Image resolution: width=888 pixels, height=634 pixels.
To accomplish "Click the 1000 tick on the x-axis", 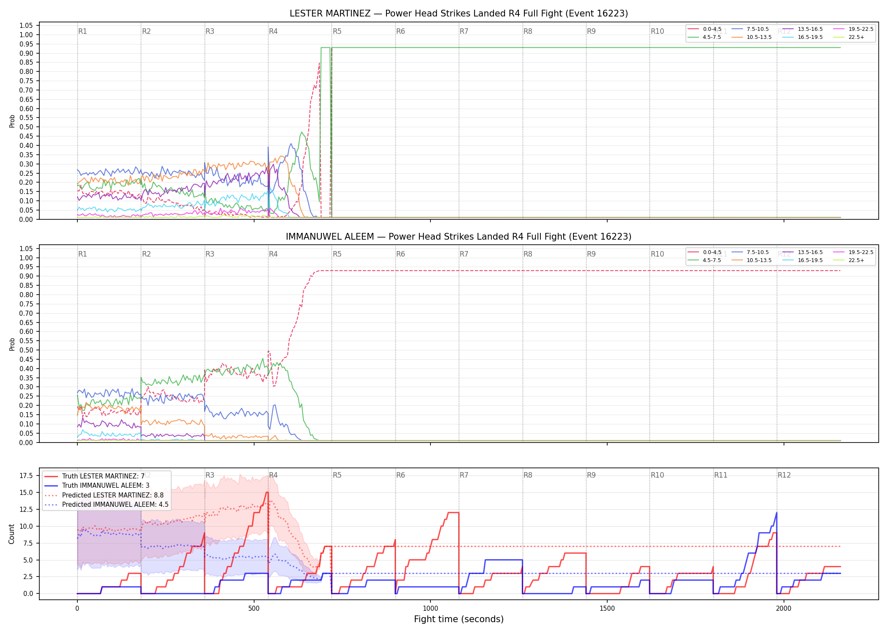I will coord(430,609).
